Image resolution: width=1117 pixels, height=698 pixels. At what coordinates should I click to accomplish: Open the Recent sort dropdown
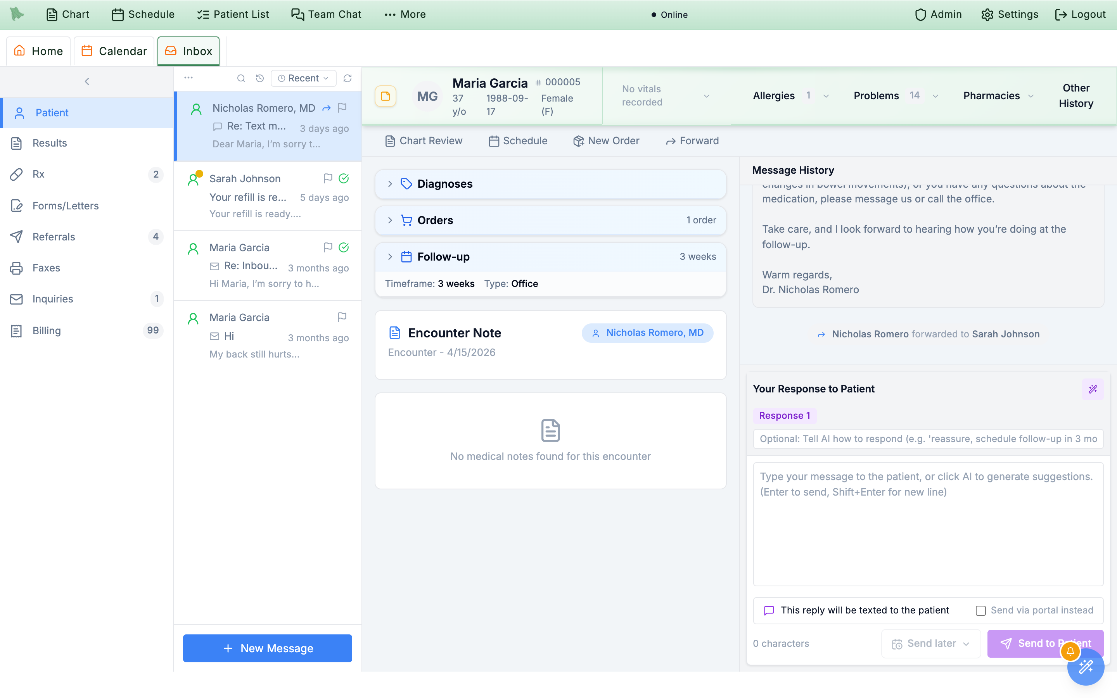click(x=303, y=78)
